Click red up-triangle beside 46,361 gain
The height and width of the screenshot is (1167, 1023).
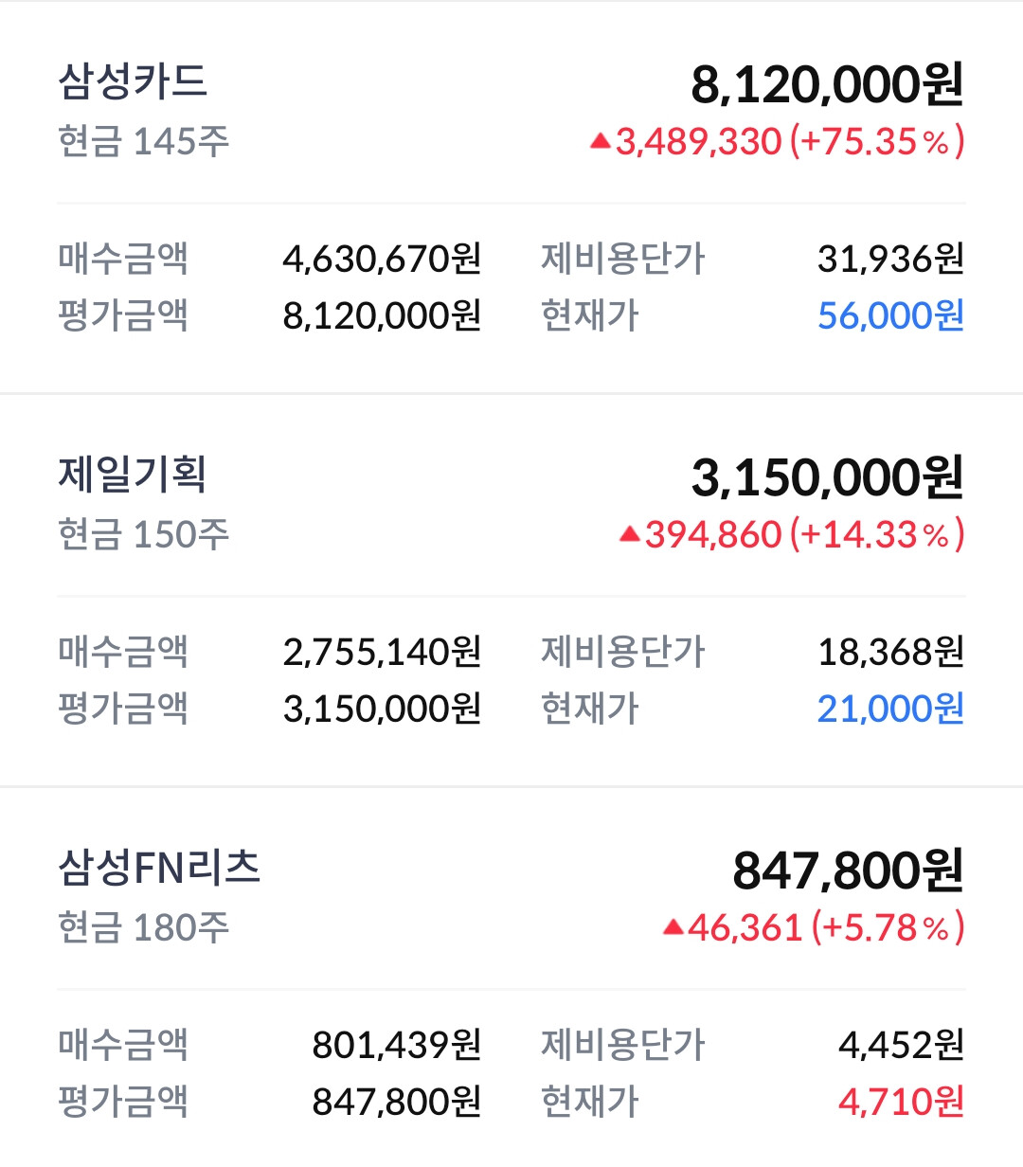[x=673, y=927]
